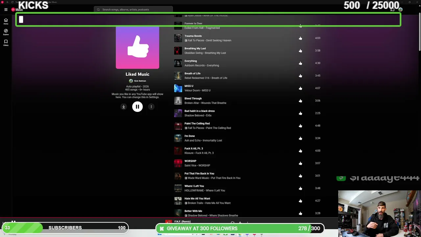This screenshot has width=421, height=237.
Task: Open artist link Velour Doom
Action: [192, 91]
